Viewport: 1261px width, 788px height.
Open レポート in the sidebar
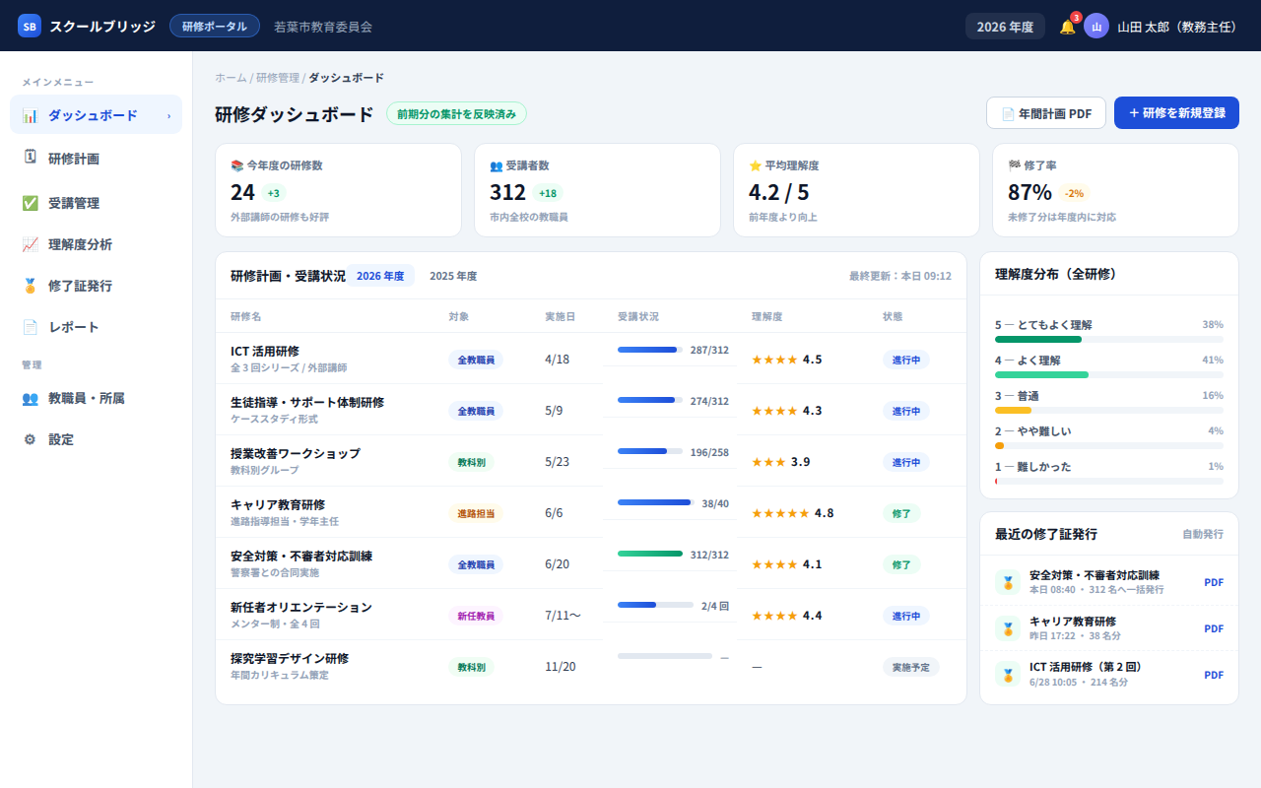coord(96,327)
